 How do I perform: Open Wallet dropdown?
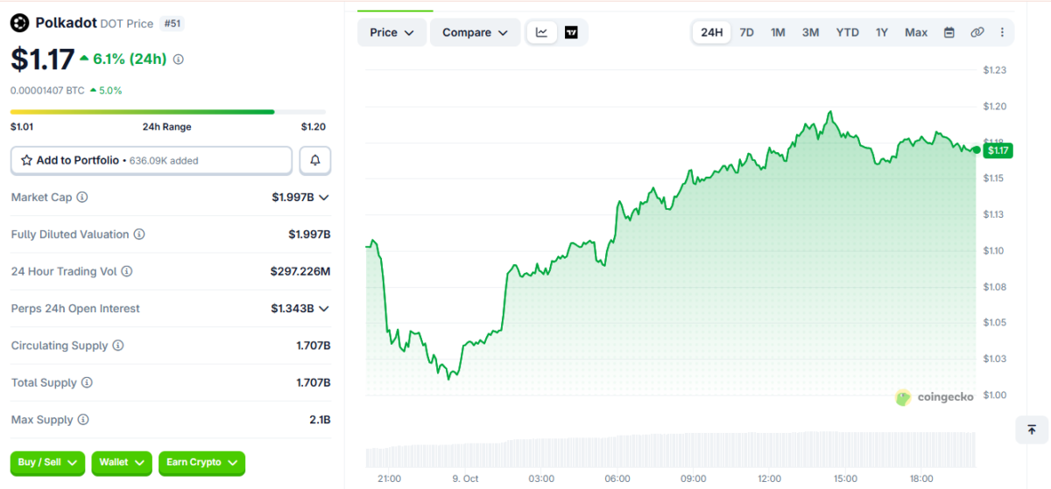tap(122, 462)
